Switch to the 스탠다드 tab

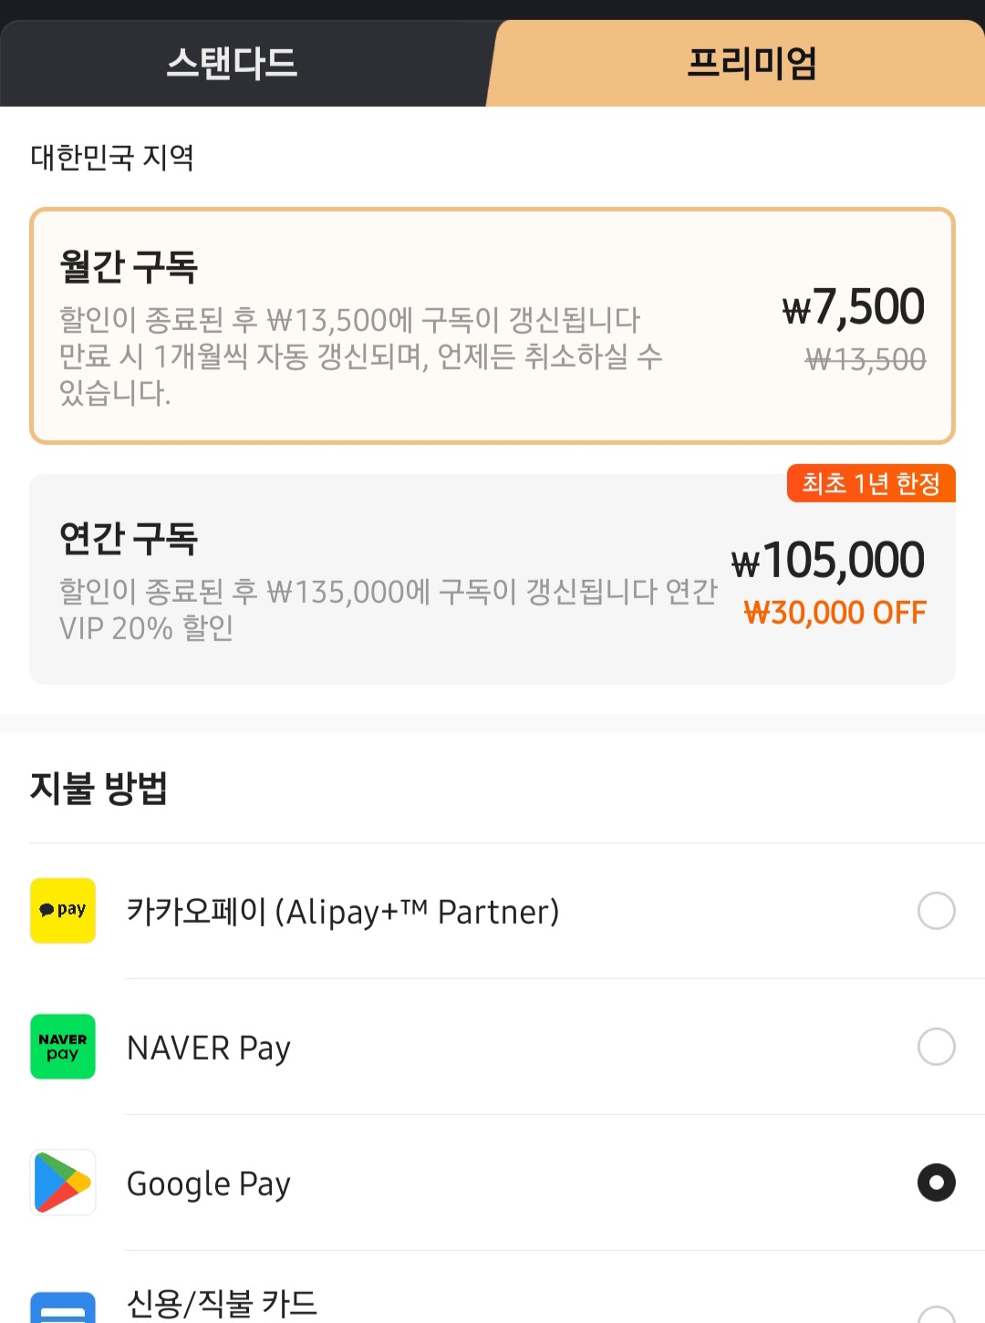pyautogui.click(x=233, y=63)
